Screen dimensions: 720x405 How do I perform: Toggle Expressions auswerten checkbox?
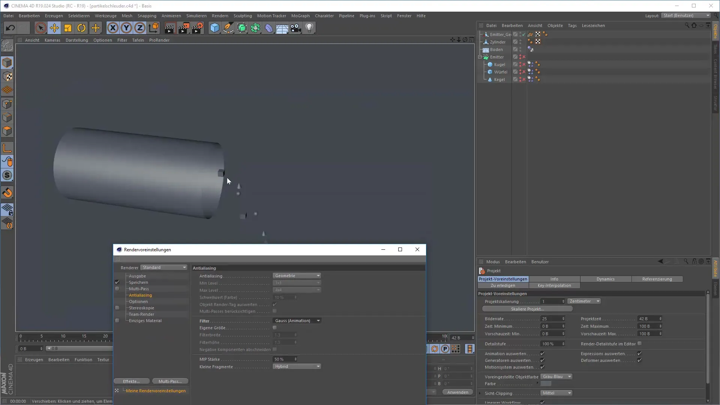[x=639, y=354]
